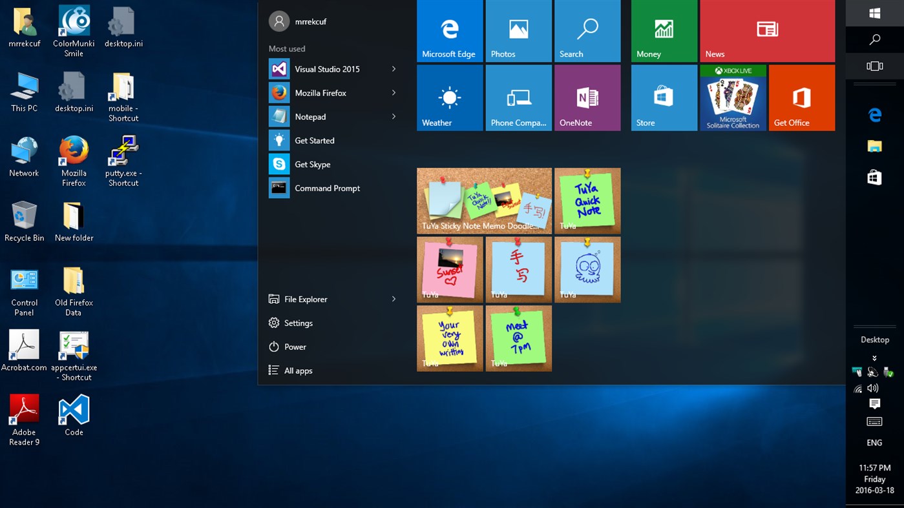Open Task View from the taskbar

click(875, 66)
